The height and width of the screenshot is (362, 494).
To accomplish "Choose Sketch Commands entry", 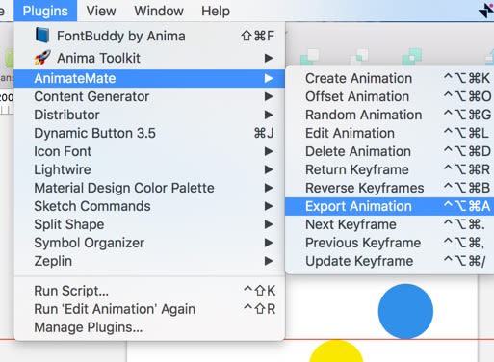I will click(x=149, y=206).
